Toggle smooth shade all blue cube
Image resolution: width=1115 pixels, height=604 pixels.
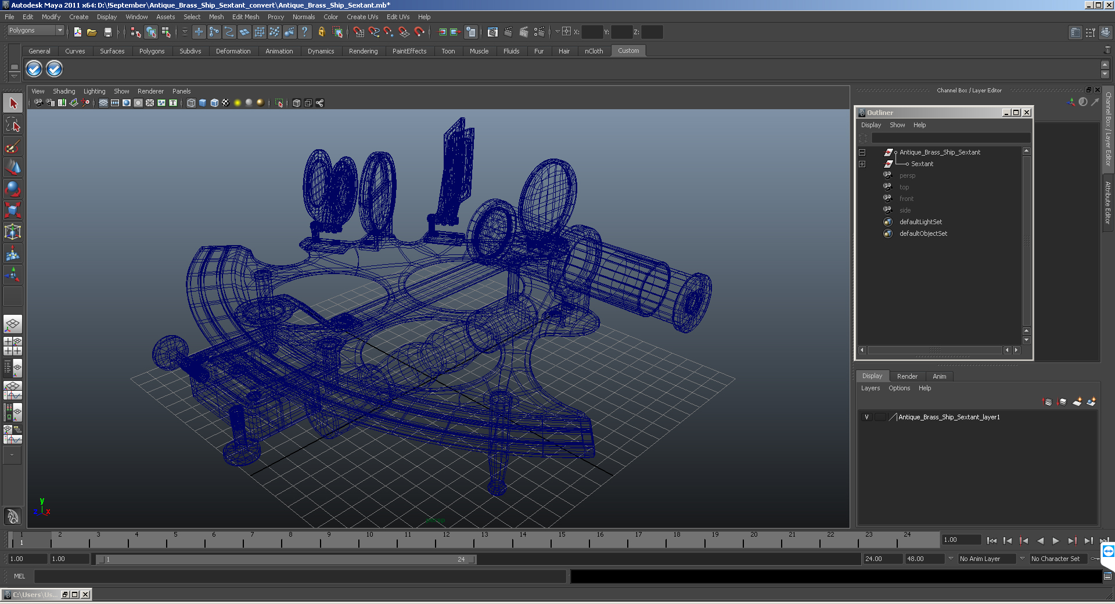pyautogui.click(x=203, y=103)
